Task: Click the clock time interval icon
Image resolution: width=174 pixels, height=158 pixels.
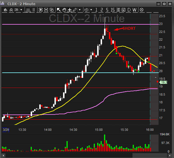Action: click(x=86, y=10)
